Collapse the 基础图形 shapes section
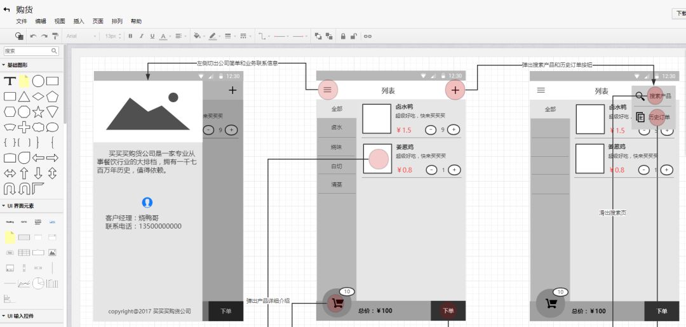 click(x=15, y=65)
